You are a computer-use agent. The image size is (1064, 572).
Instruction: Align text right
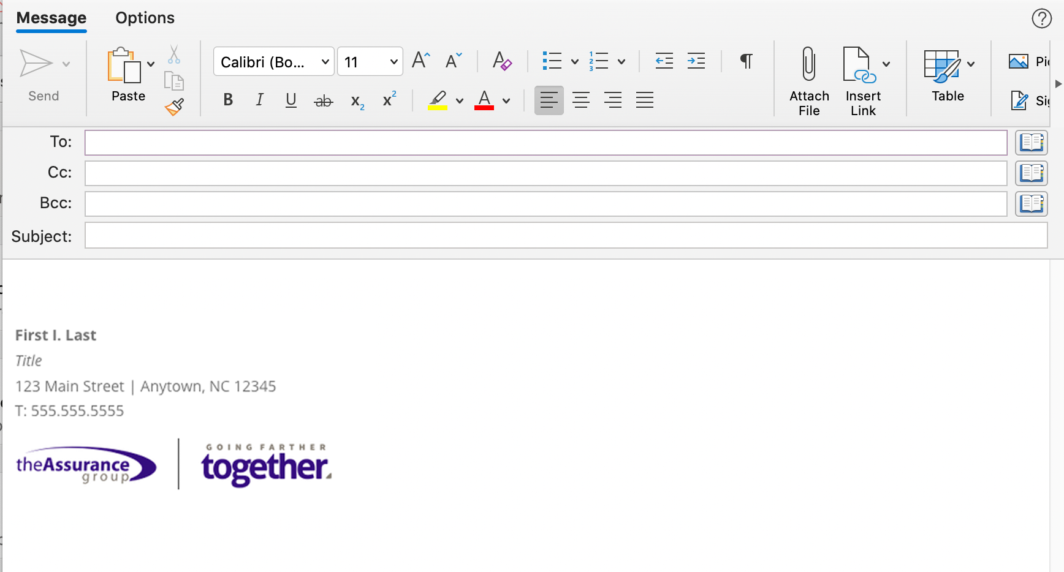pos(613,100)
